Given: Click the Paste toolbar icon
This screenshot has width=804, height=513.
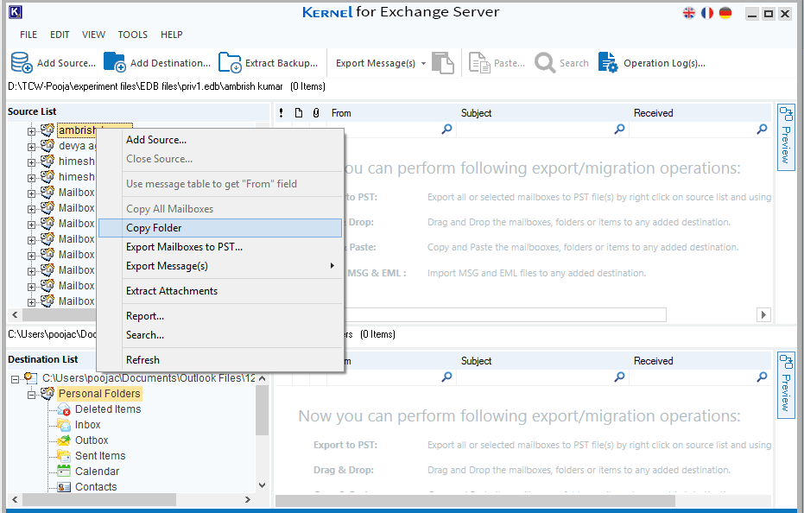Looking at the screenshot, I should click(x=479, y=62).
